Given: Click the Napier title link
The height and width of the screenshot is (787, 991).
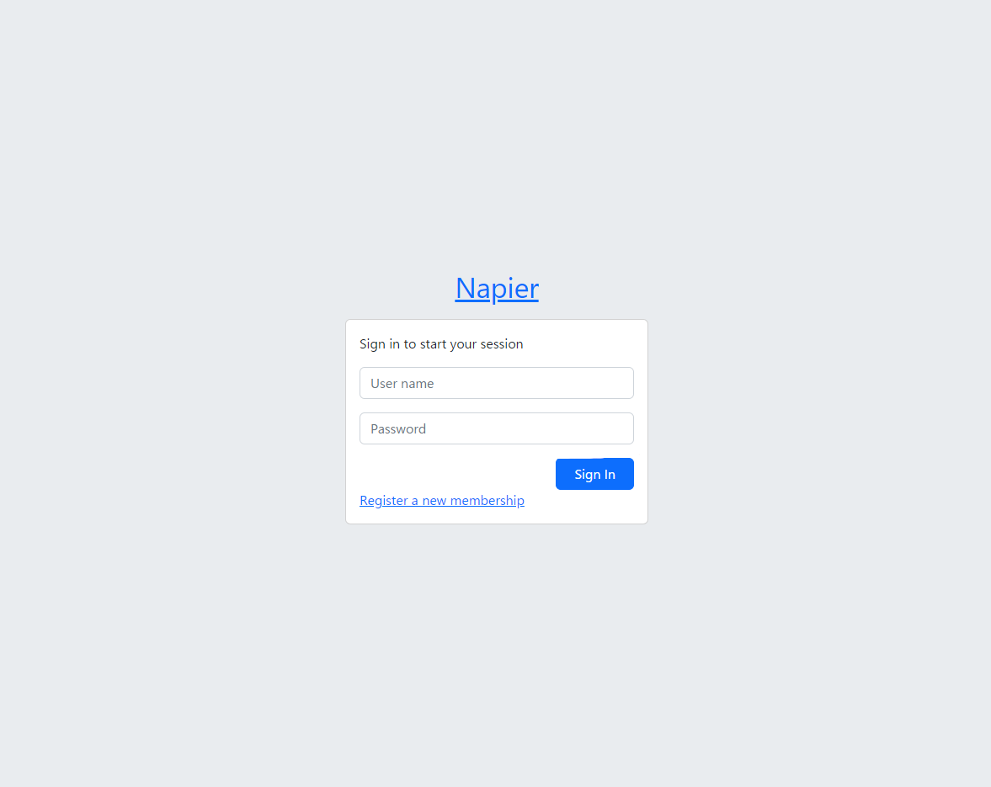Looking at the screenshot, I should pyautogui.click(x=497, y=289).
